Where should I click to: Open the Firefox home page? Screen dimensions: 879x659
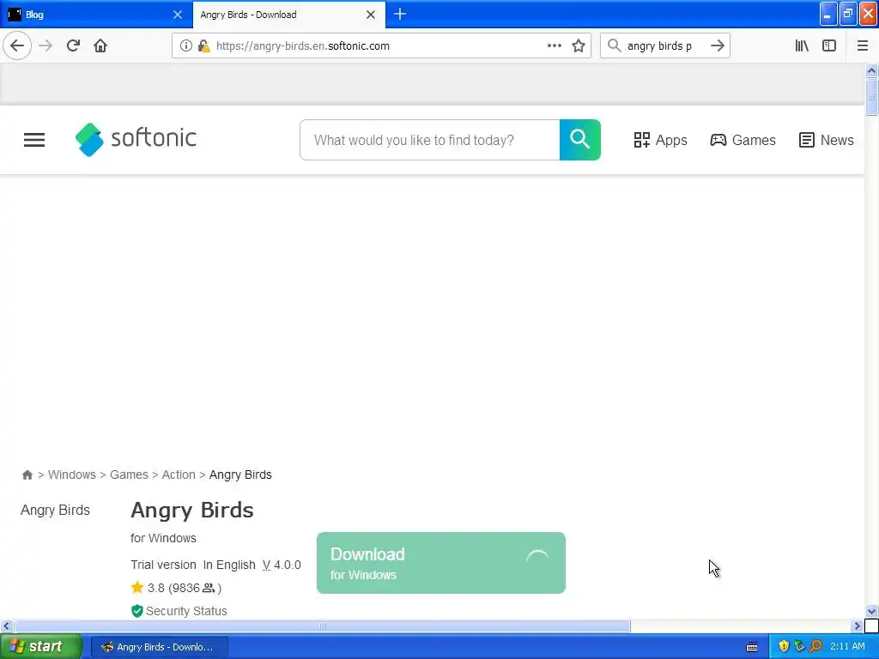point(100,45)
